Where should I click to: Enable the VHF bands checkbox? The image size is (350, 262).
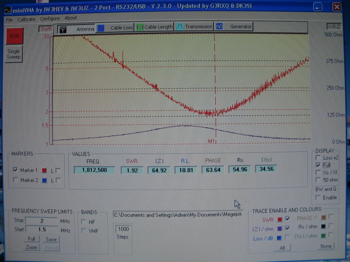coord(84,231)
